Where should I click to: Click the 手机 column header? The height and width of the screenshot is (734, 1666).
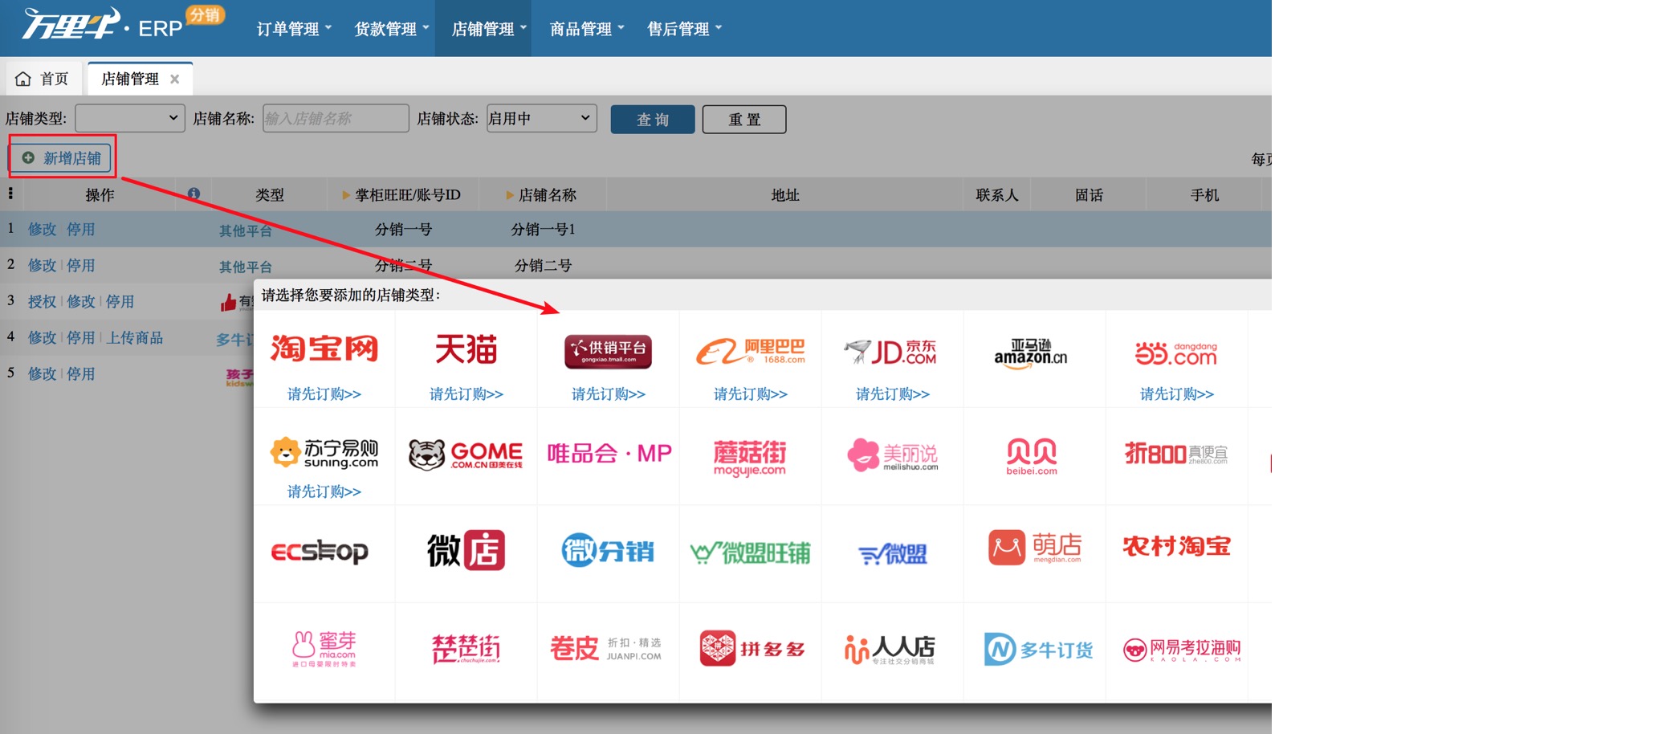click(1204, 195)
